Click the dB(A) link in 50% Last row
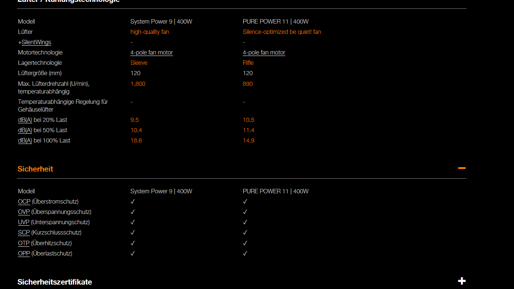The width and height of the screenshot is (514, 289). click(25, 130)
